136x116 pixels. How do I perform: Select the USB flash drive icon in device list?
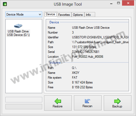pos(18,26)
